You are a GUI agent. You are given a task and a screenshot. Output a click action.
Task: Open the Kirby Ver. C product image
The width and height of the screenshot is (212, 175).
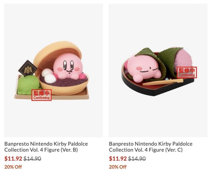pyautogui.click(x=158, y=70)
